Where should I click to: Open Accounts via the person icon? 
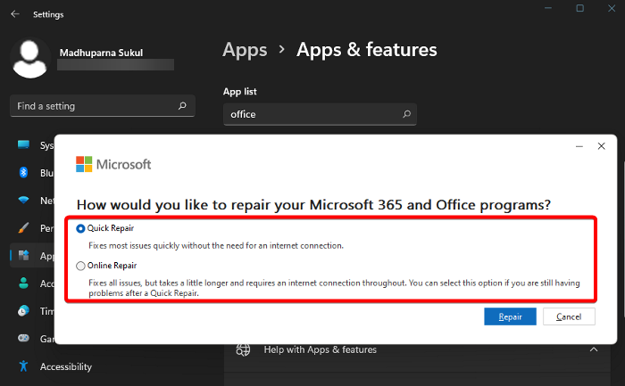pos(23,283)
